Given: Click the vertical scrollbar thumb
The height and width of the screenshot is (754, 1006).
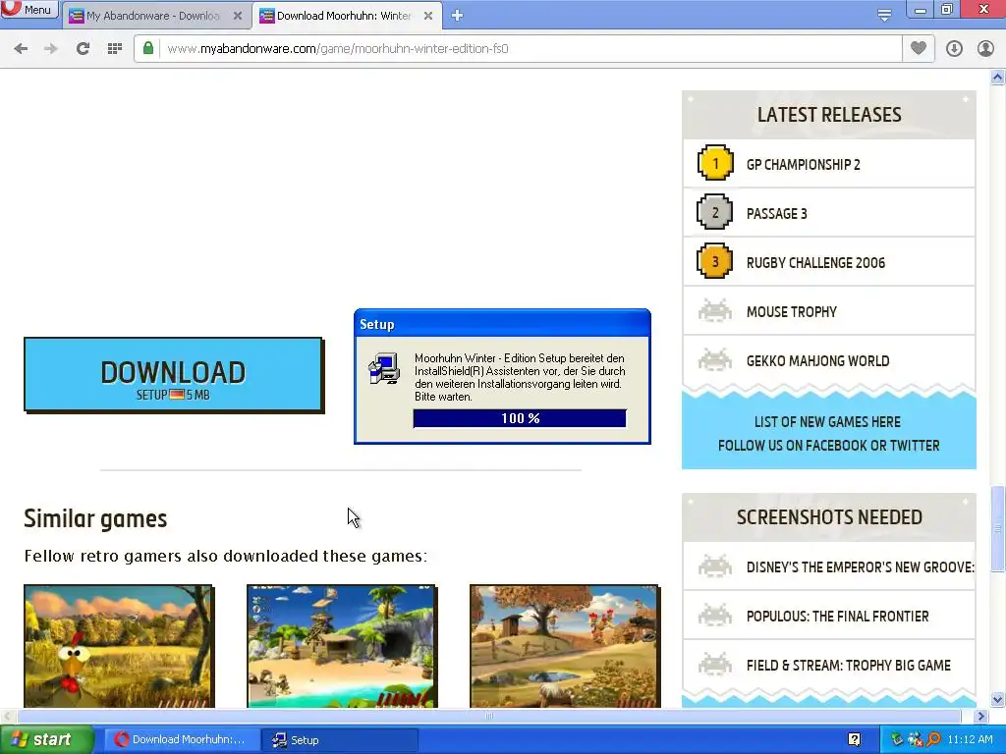Looking at the screenshot, I should pyautogui.click(x=997, y=529).
